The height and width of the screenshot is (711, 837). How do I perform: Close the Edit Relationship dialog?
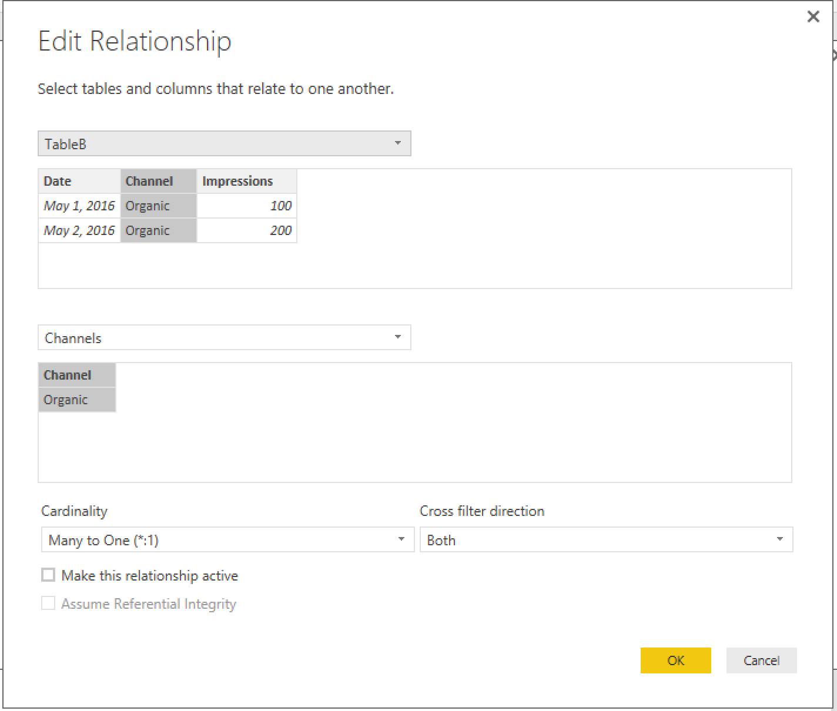tap(813, 16)
